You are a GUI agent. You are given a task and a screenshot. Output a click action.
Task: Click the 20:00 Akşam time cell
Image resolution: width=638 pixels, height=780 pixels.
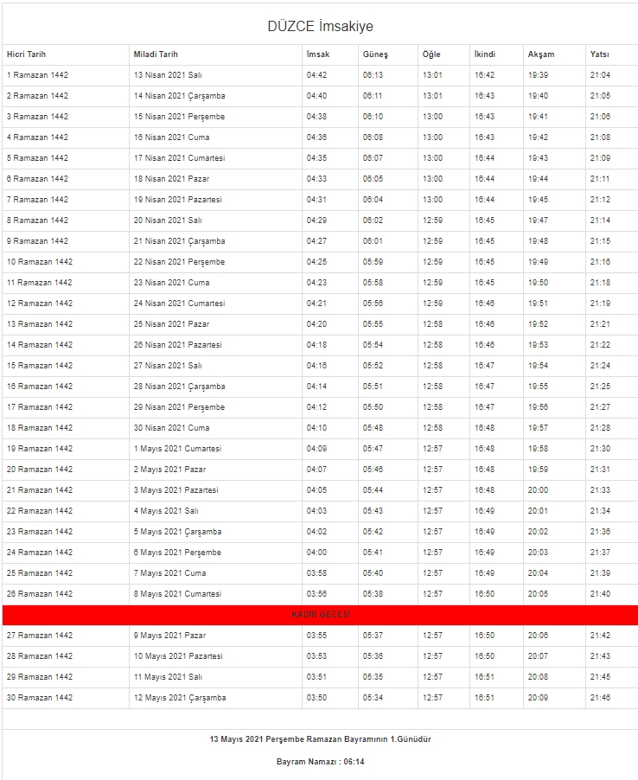click(538, 490)
